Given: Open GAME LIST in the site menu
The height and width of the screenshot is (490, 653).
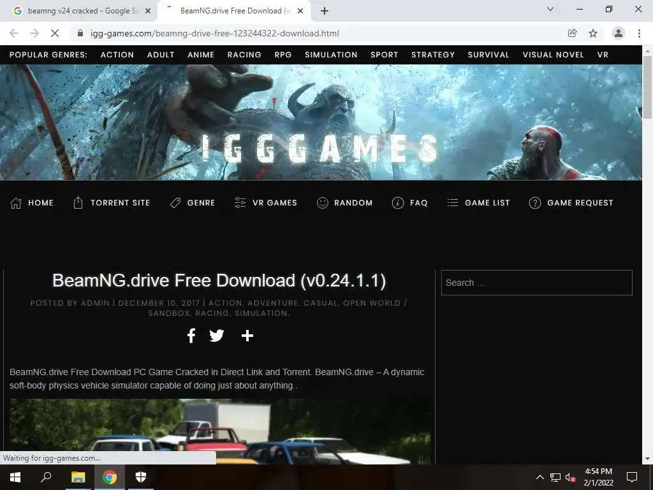Looking at the screenshot, I should pyautogui.click(x=487, y=203).
